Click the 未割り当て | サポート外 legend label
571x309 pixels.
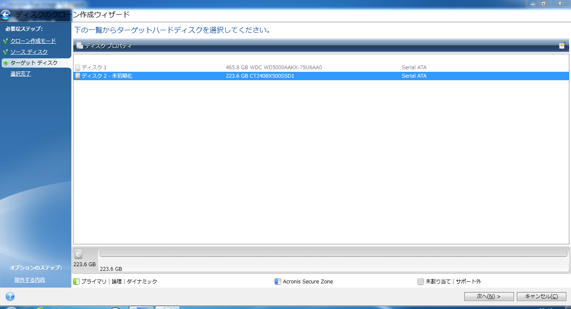pyautogui.click(x=453, y=282)
